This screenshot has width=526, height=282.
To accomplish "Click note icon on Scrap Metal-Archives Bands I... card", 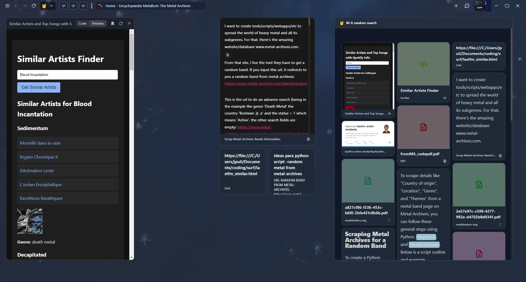I will tap(500, 155).
